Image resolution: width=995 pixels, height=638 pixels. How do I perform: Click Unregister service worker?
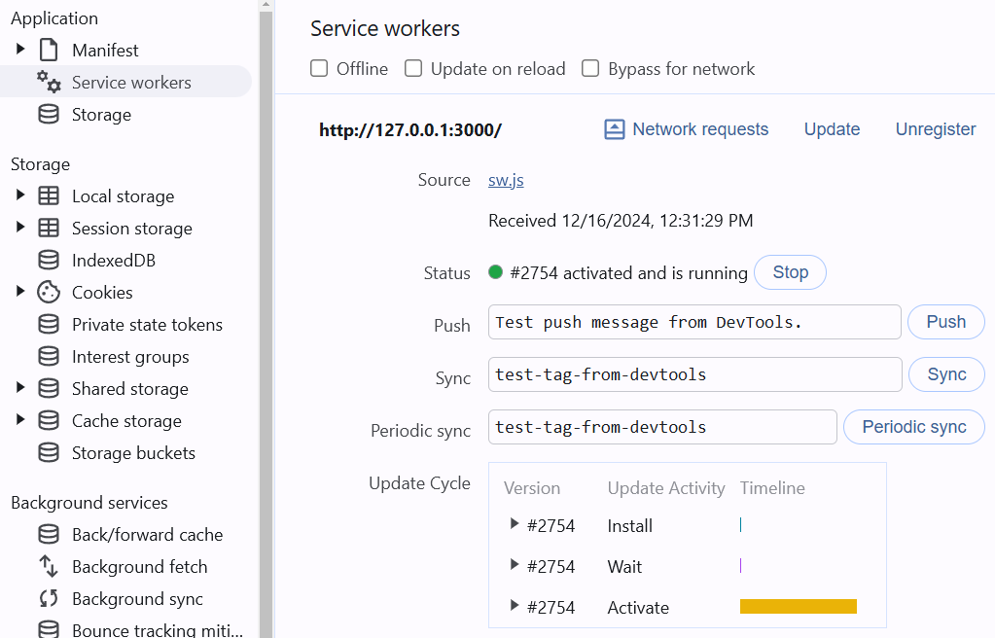pos(936,129)
